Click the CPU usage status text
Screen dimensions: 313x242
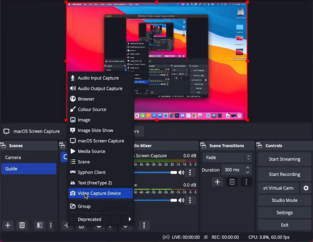269,237
